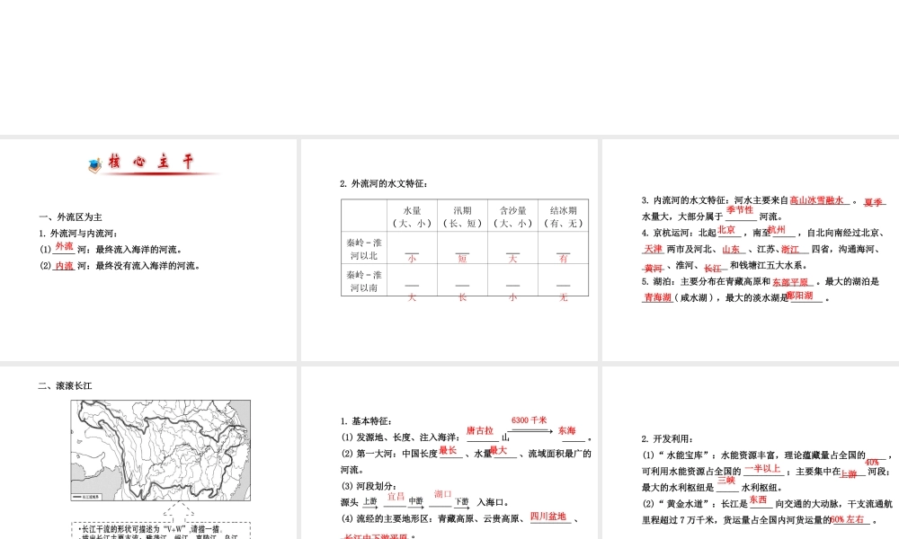Click the red answer 鄱阳湖
This screenshot has height=539, width=899.
(800, 295)
